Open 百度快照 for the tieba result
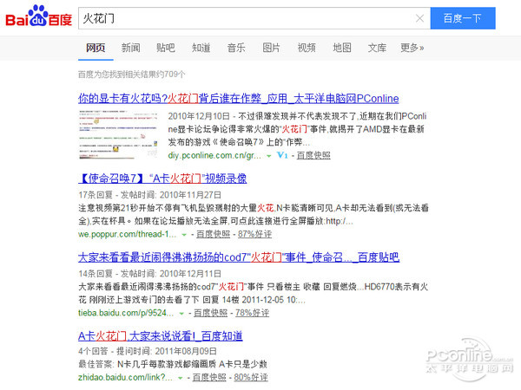Viewport: 521px width, 390px height. [x=211, y=313]
